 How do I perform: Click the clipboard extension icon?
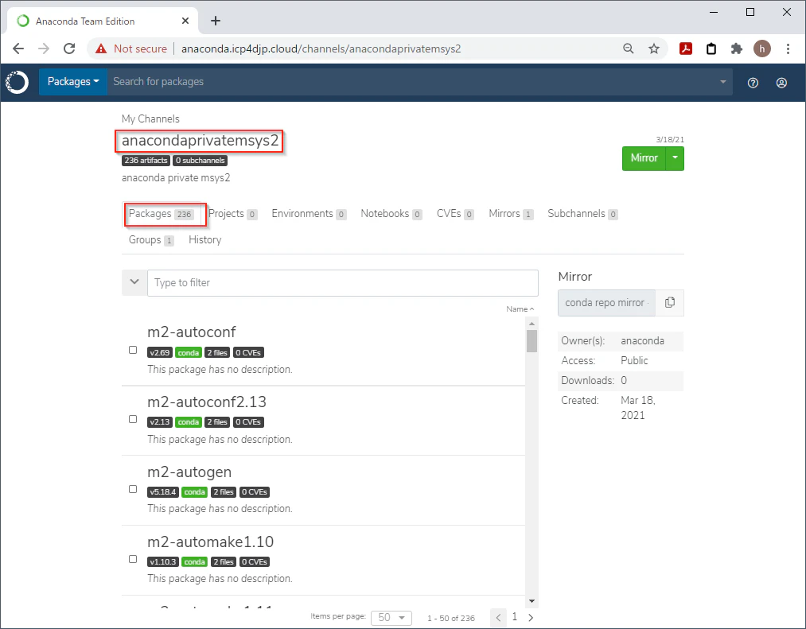point(711,49)
